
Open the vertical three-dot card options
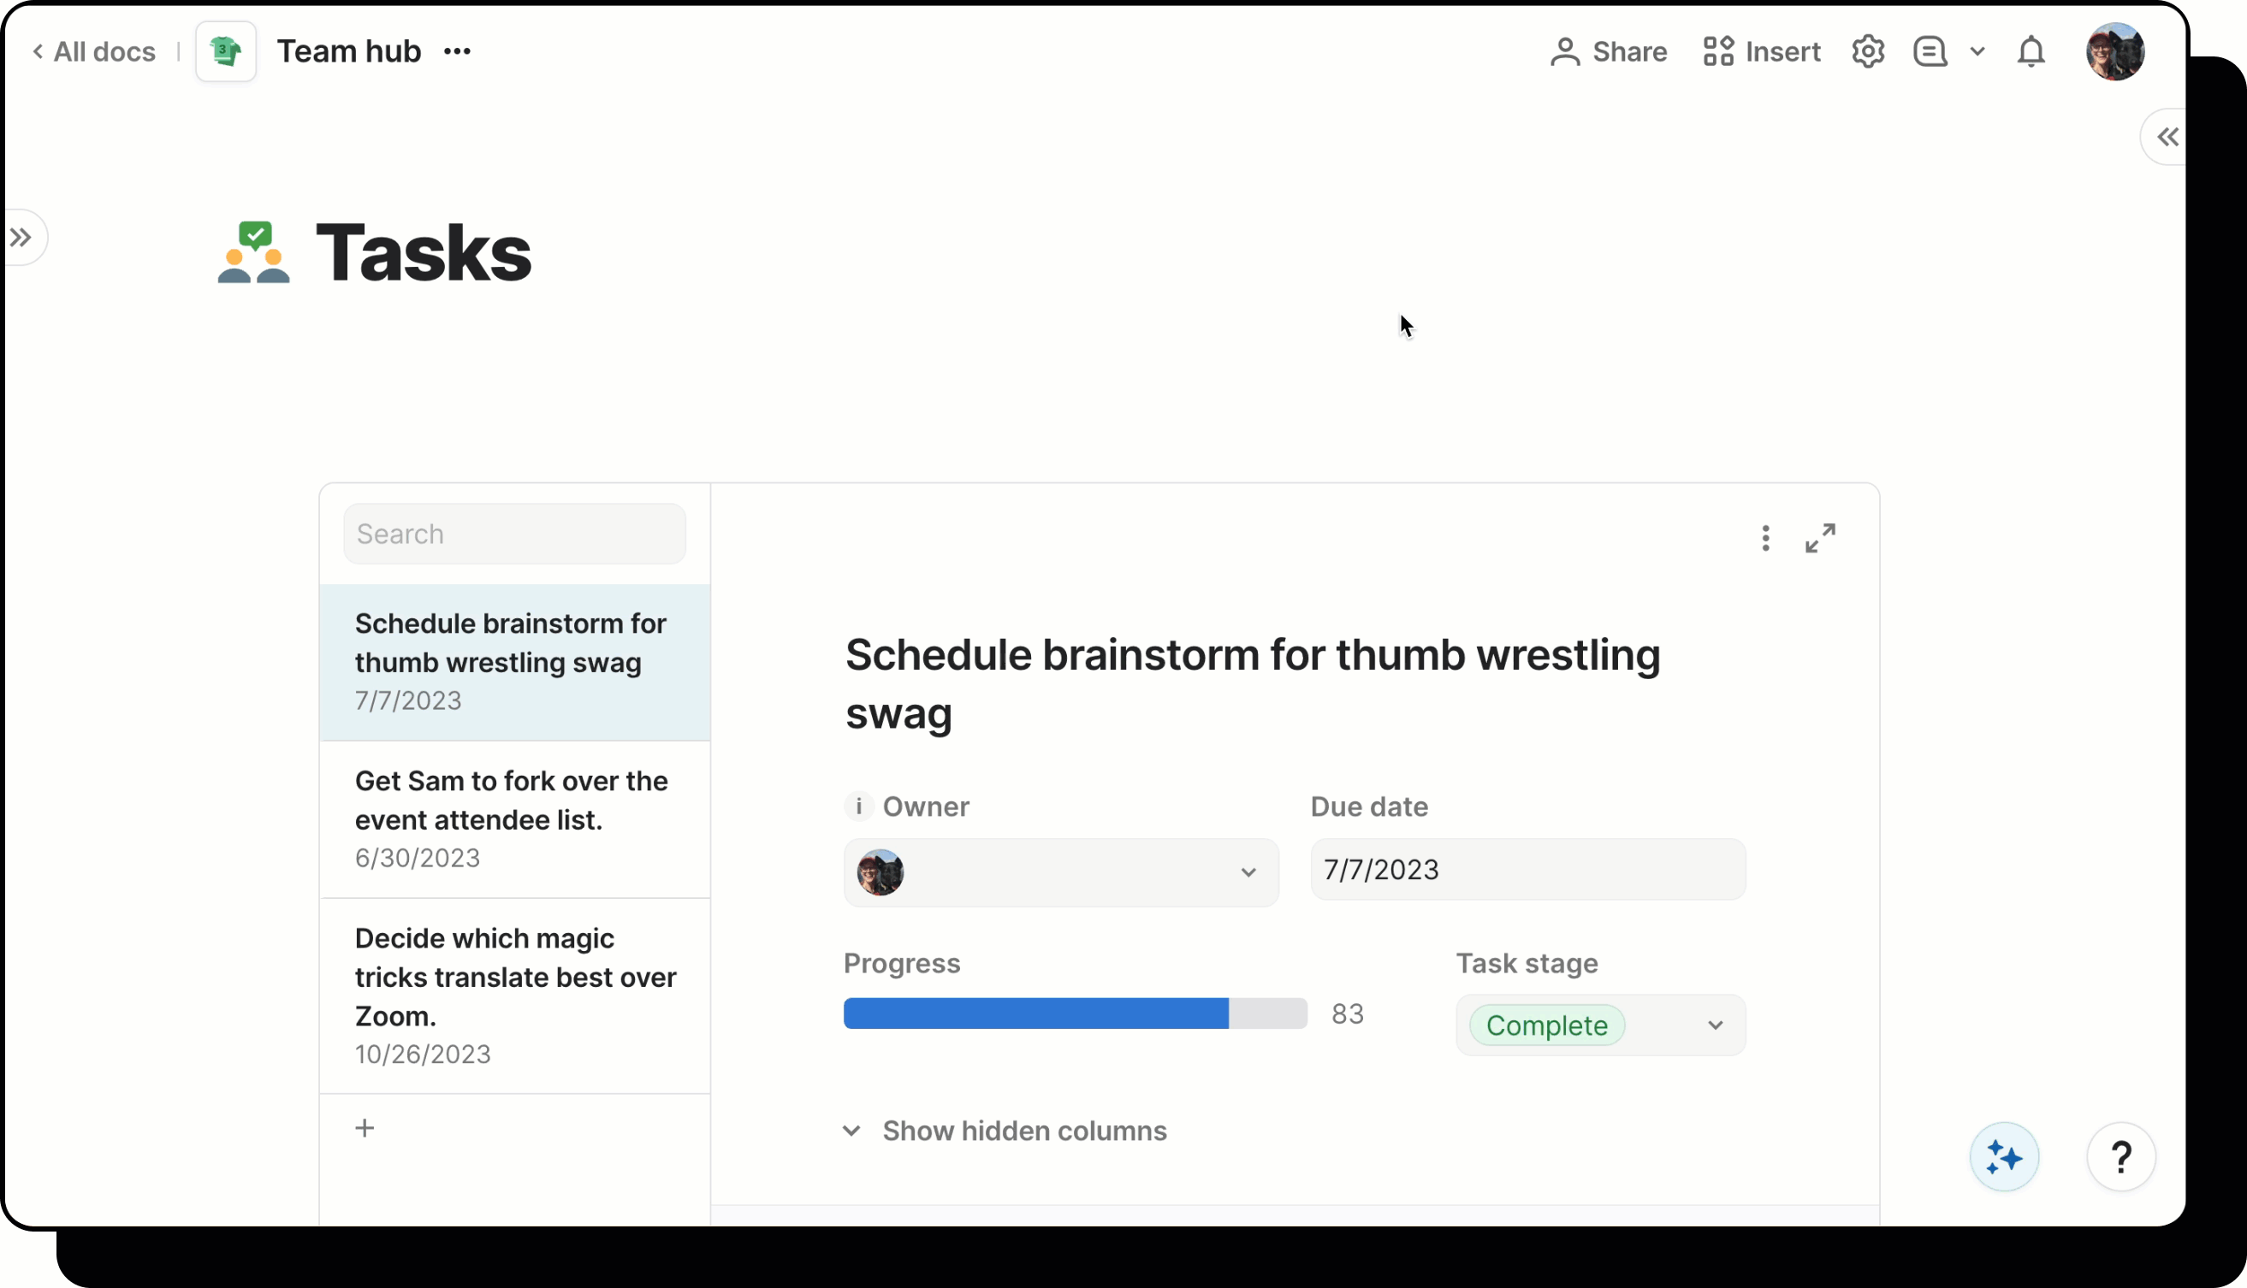tap(1764, 538)
